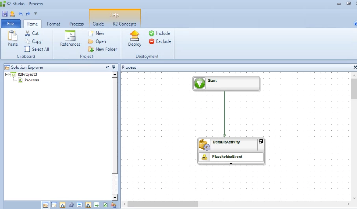Click the Redo arrow icon

tap(28, 14)
